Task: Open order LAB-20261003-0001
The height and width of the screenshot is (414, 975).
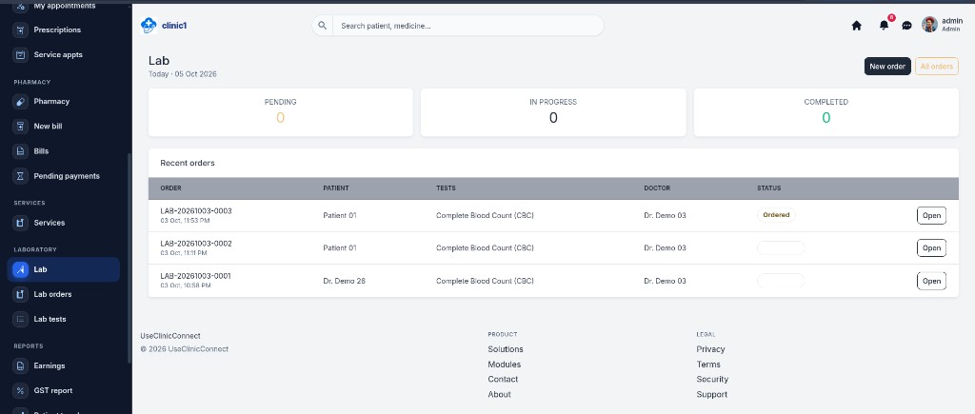Action: pyautogui.click(x=931, y=281)
